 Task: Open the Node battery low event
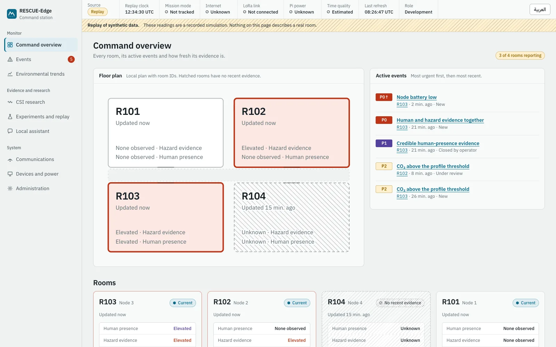point(416,97)
